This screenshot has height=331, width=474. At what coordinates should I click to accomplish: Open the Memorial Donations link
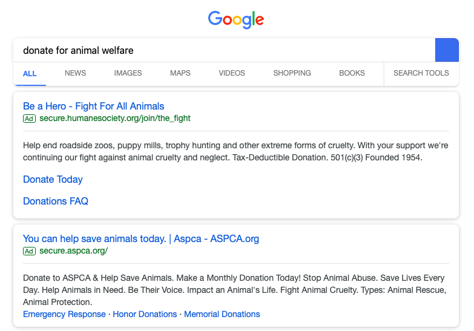222,314
